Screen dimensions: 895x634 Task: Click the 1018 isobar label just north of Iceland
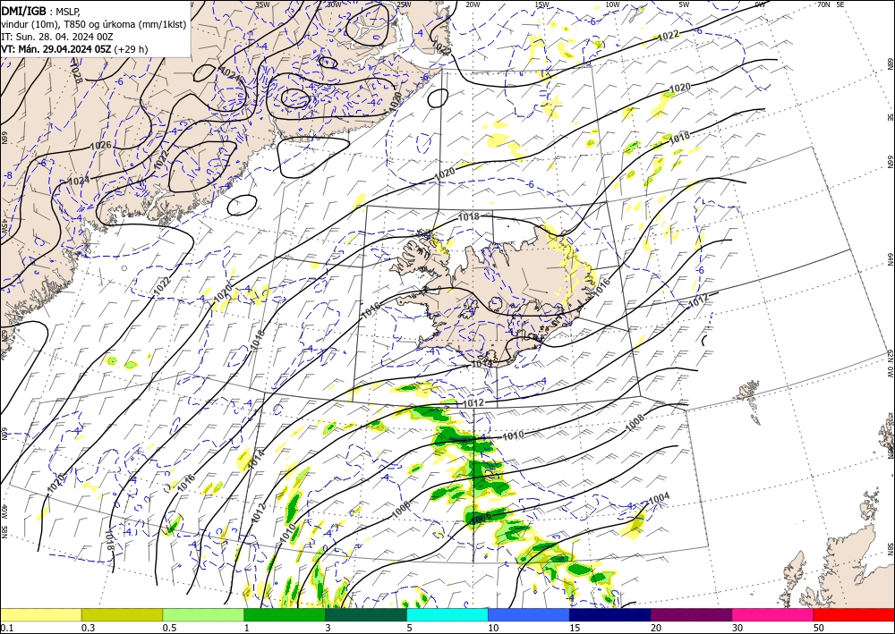tap(469, 216)
